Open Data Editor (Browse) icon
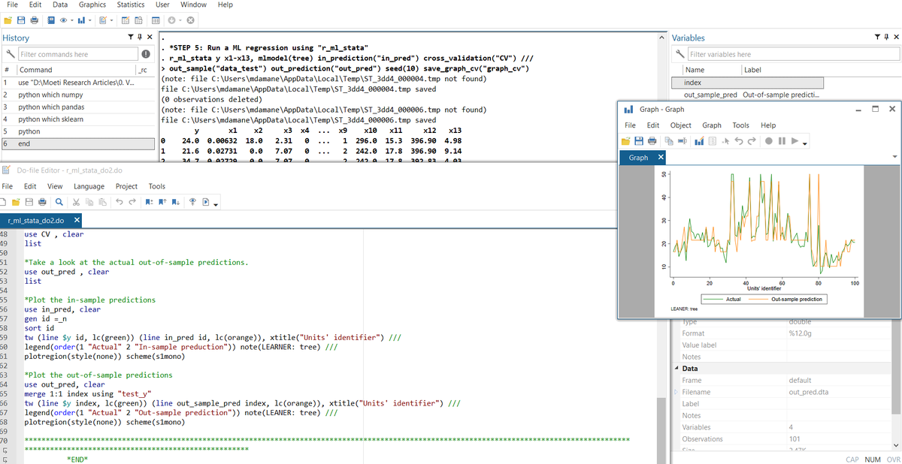 139,20
